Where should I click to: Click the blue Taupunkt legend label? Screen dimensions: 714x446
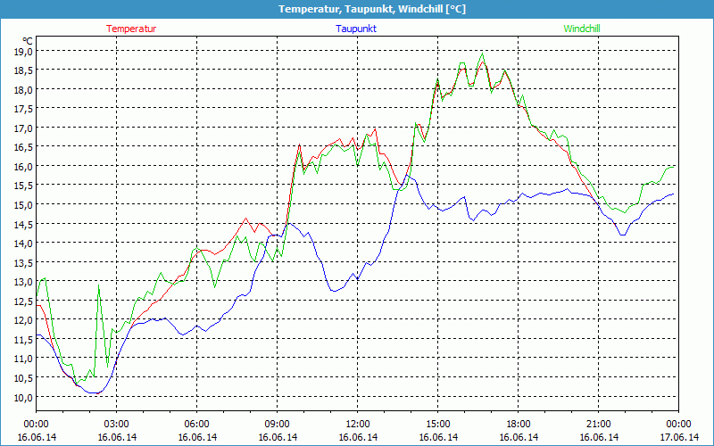(356, 29)
